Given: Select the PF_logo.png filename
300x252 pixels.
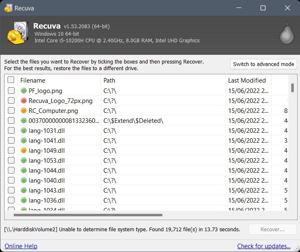Looking at the screenshot, I should pyautogui.click(x=45, y=91).
